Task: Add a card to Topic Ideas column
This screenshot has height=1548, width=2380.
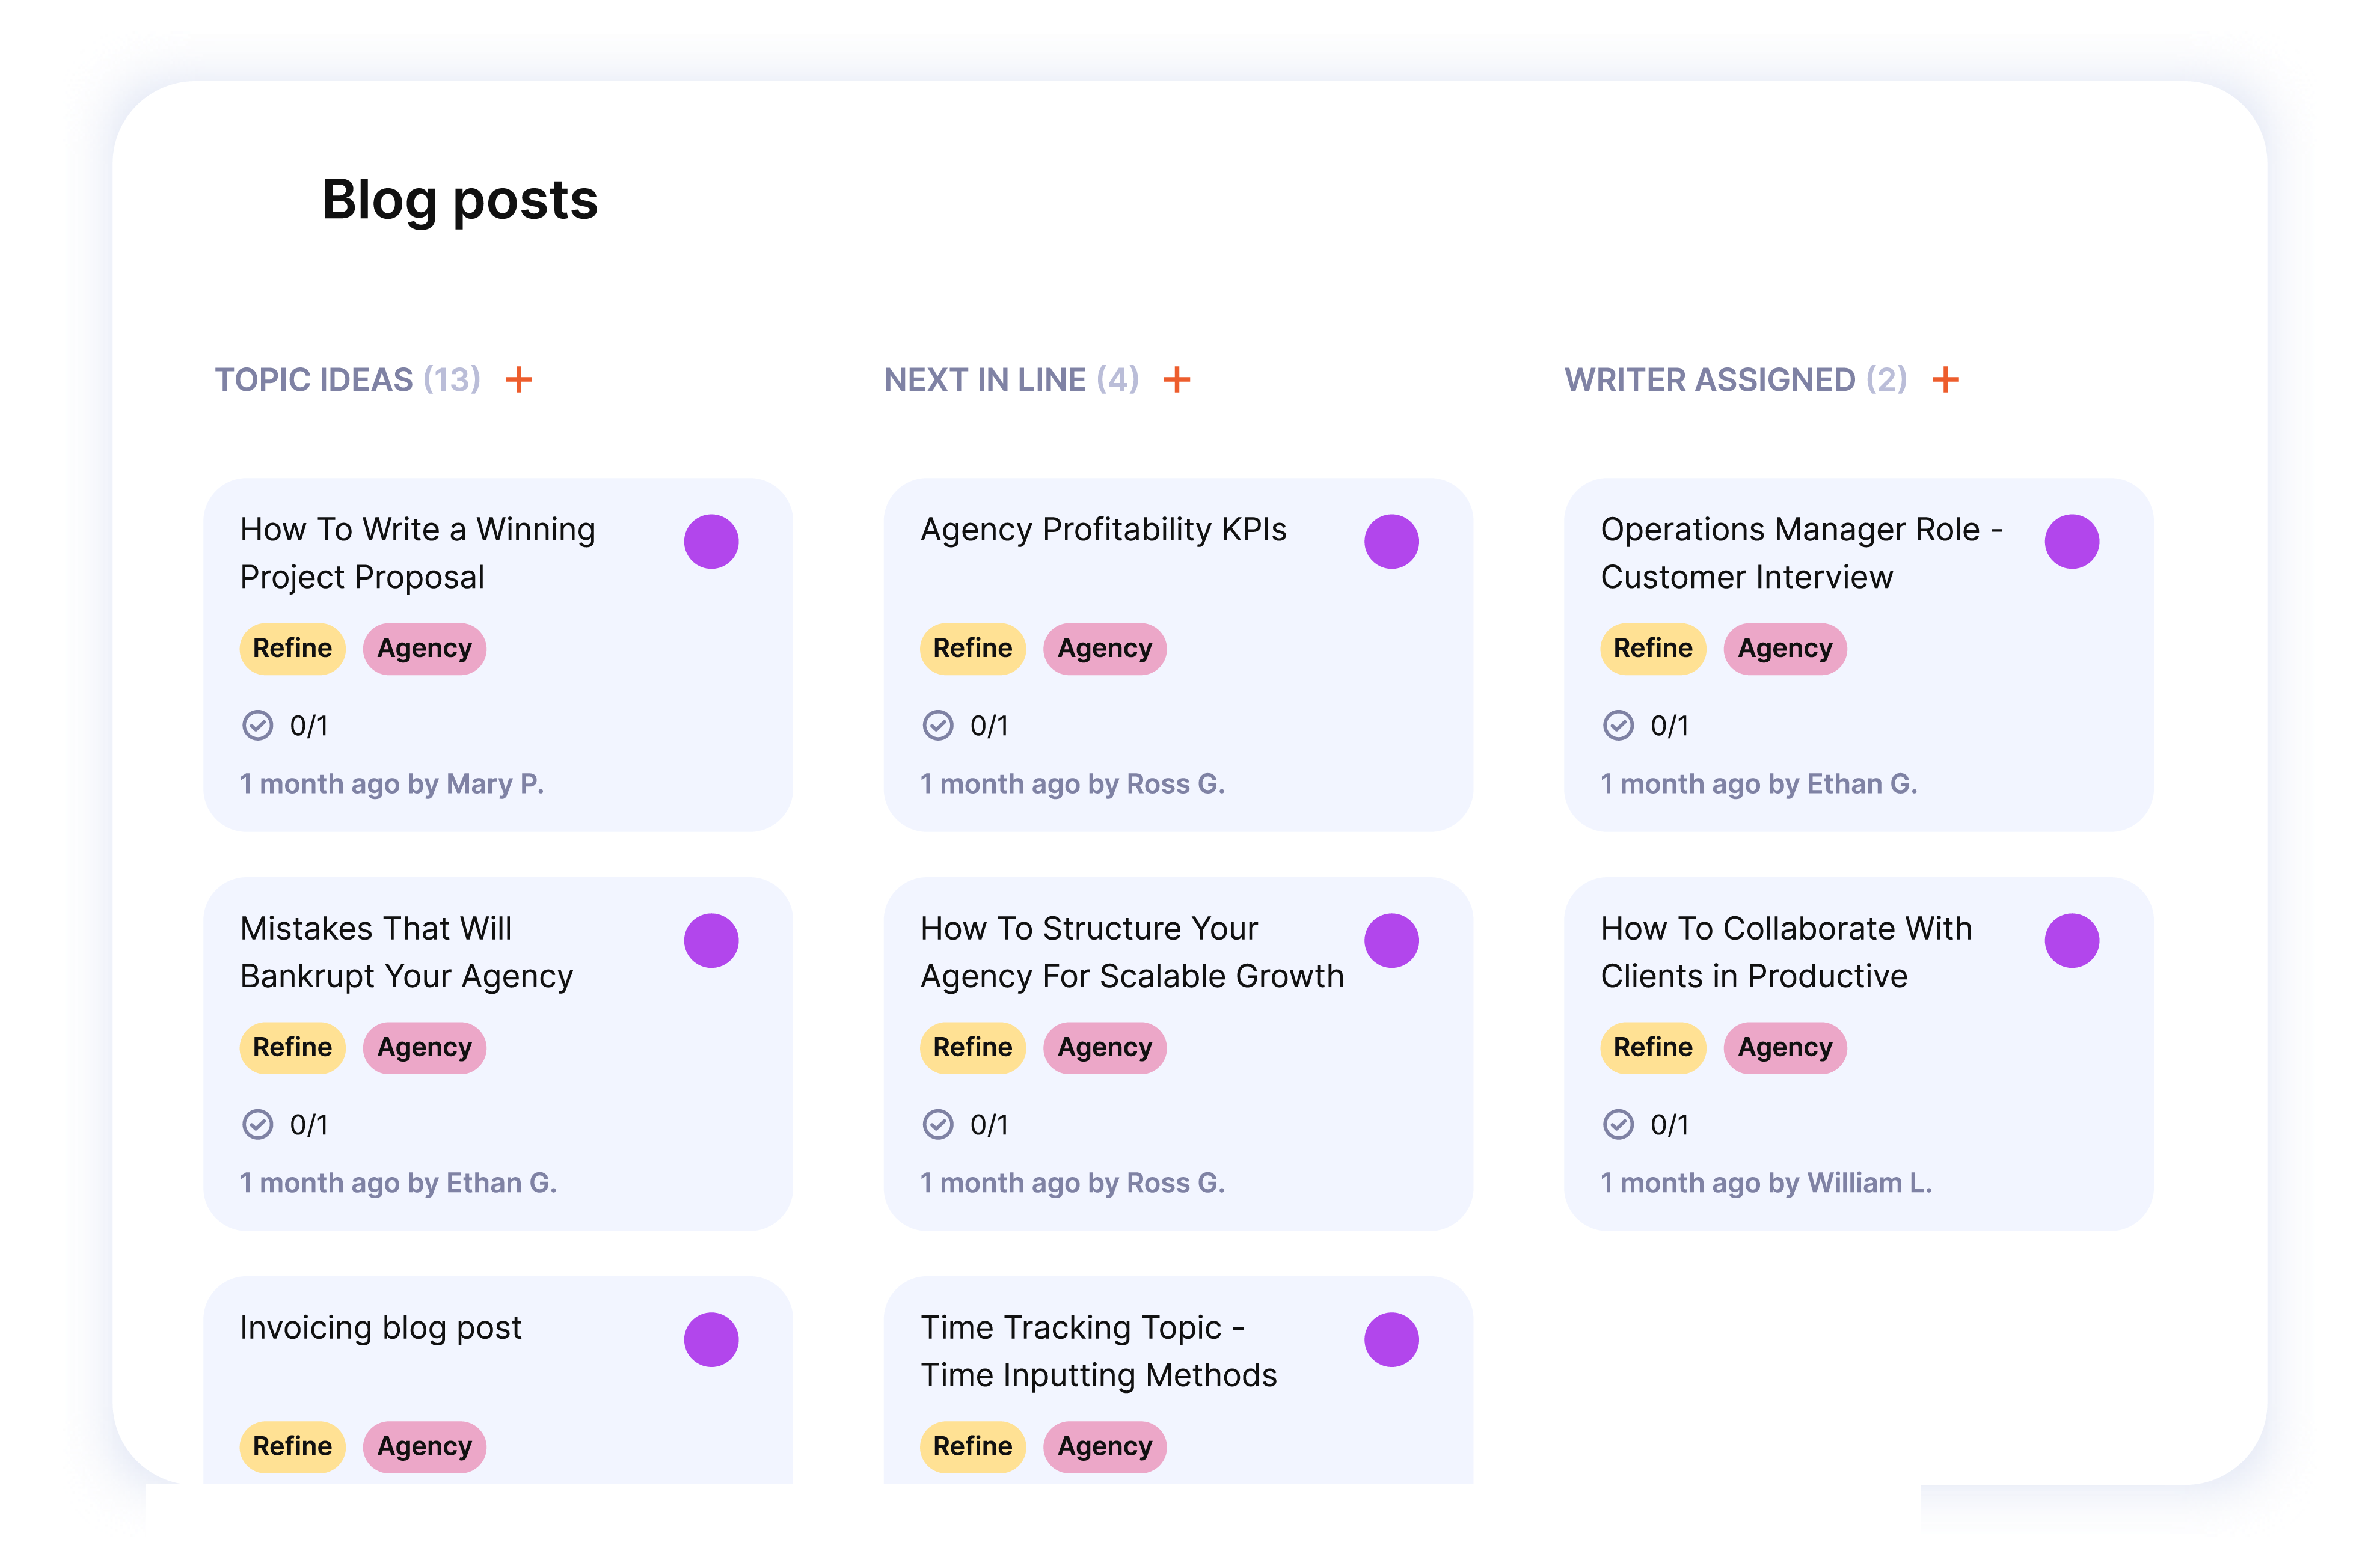Action: click(x=518, y=380)
